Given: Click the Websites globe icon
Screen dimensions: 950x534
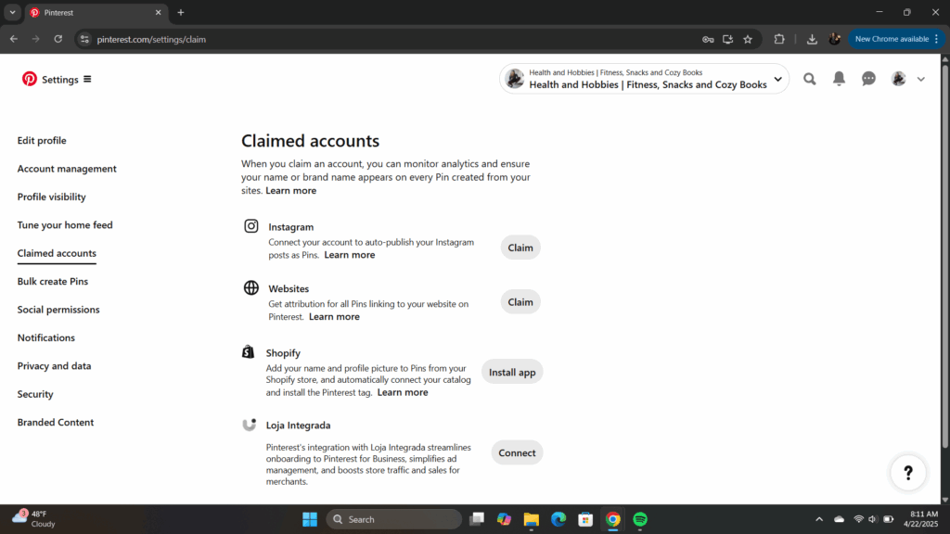Looking at the screenshot, I should (250, 287).
